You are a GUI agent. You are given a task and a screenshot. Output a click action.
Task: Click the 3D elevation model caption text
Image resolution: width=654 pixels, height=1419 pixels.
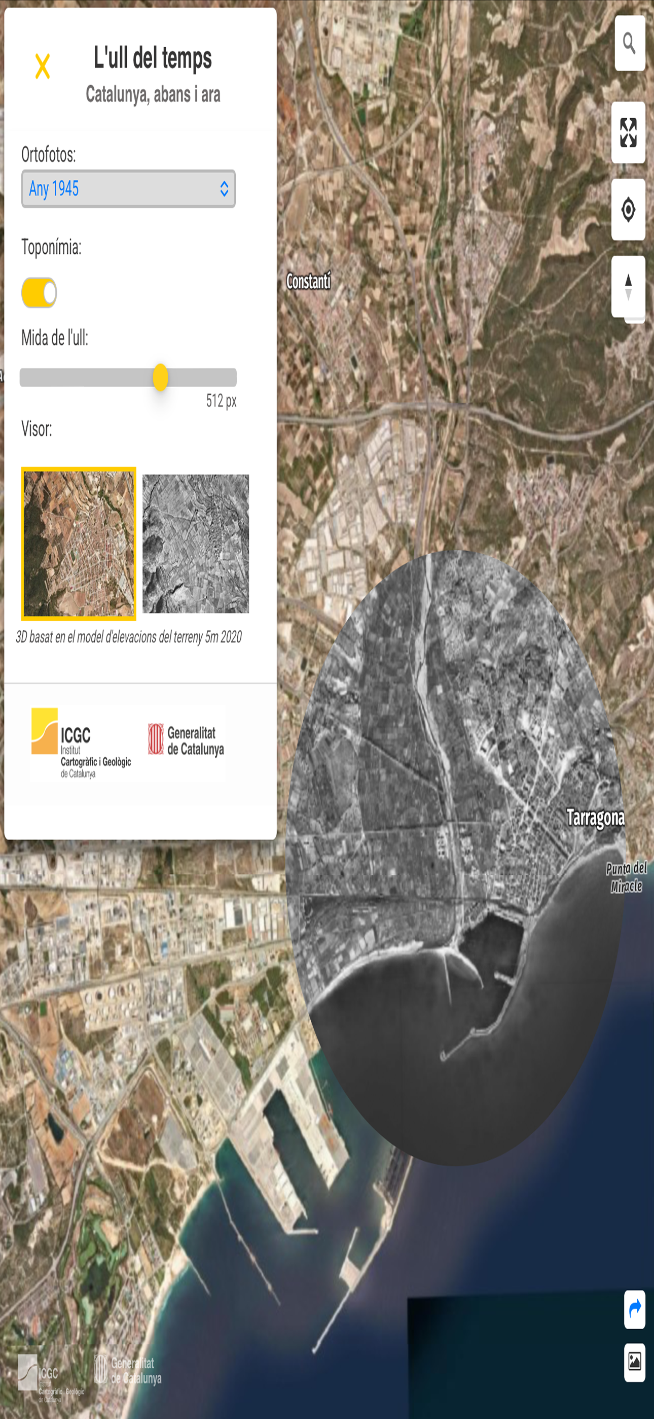(x=129, y=637)
